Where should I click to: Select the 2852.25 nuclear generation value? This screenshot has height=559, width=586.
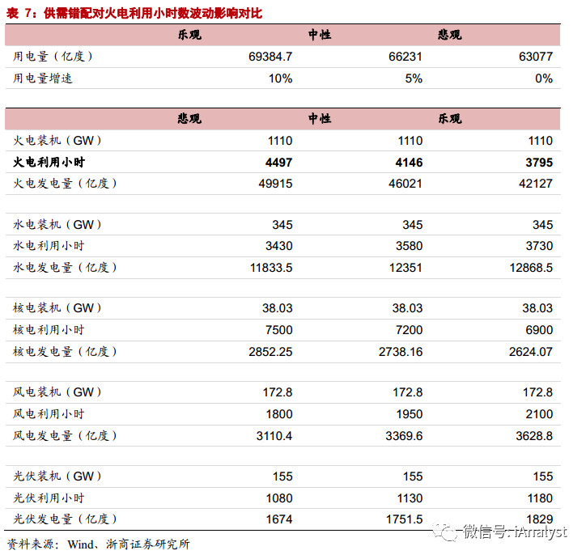(270, 352)
